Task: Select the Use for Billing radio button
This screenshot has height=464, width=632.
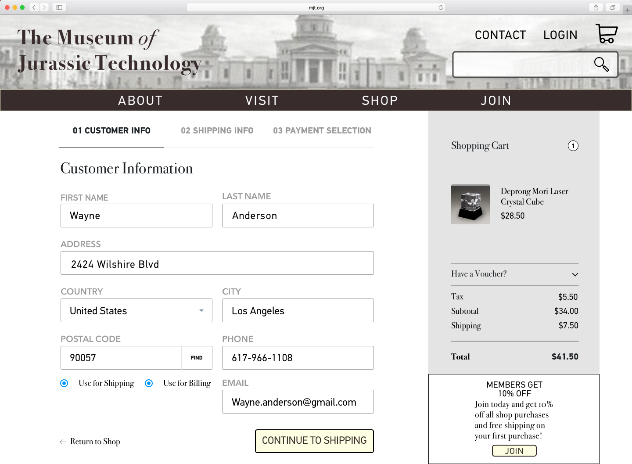Action: pyautogui.click(x=149, y=383)
